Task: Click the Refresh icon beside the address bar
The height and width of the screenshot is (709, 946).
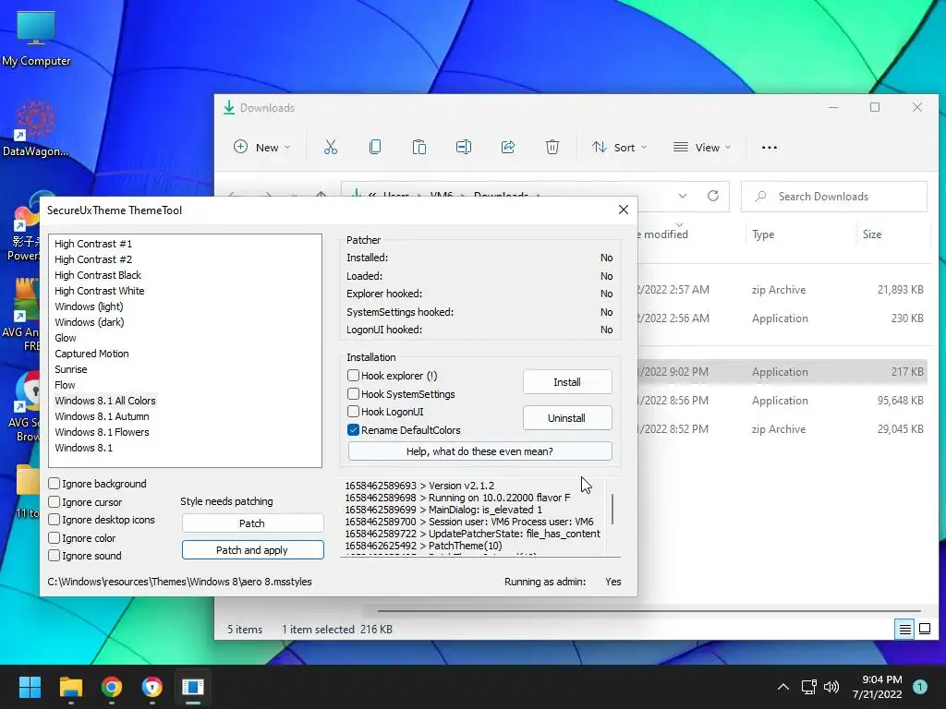Action: point(713,196)
